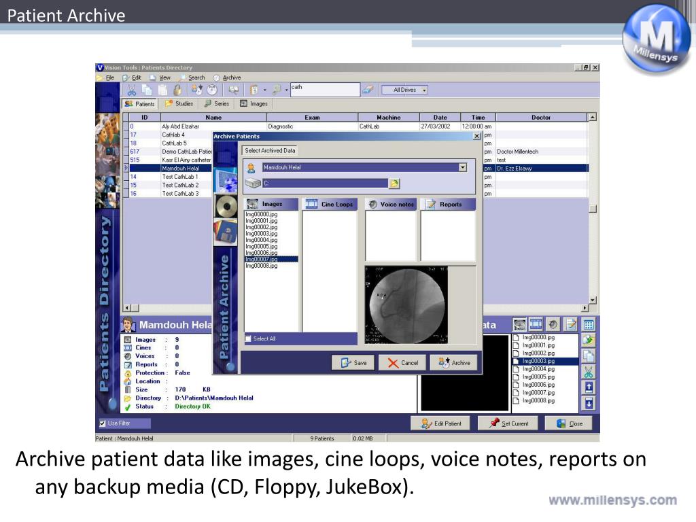Screen dimensions: 696x522
Task: Show reports using the notepad icon above file list
Action: coord(570,324)
